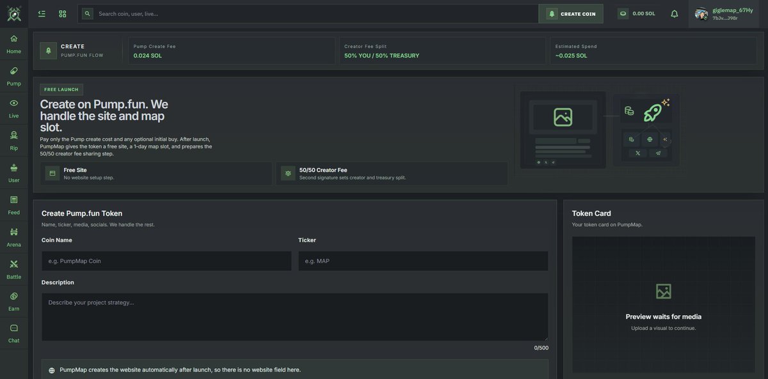Open the User section
The height and width of the screenshot is (379, 768).
tap(13, 173)
